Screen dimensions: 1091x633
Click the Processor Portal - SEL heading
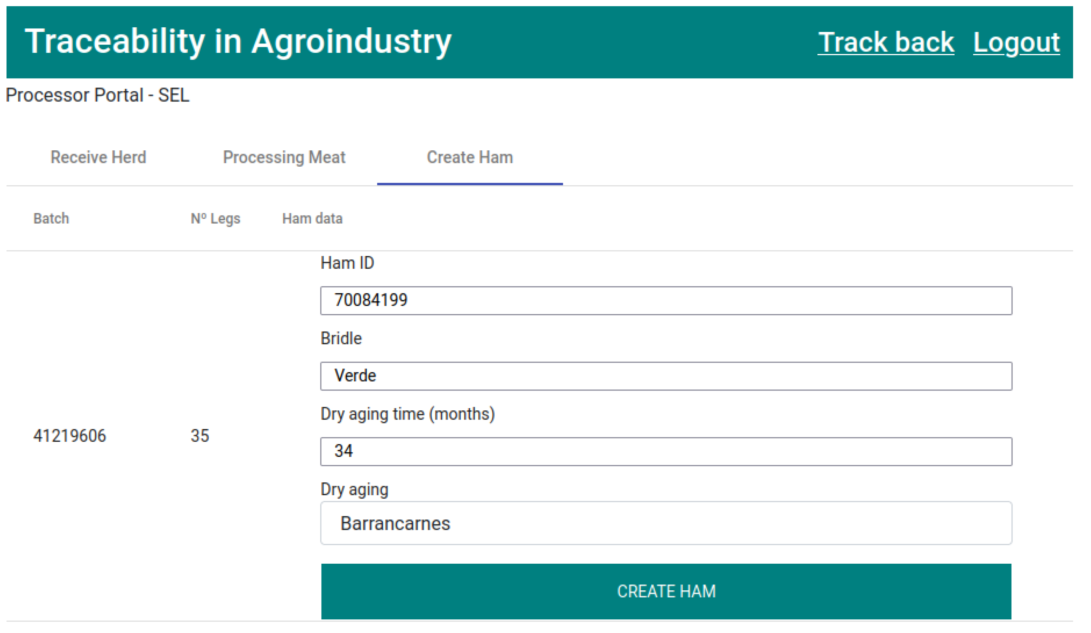point(97,95)
